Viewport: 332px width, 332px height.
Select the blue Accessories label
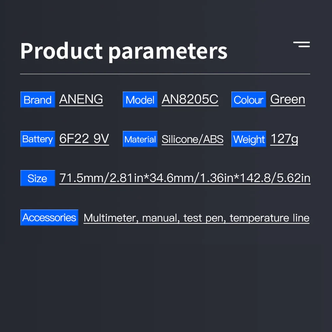(x=49, y=217)
